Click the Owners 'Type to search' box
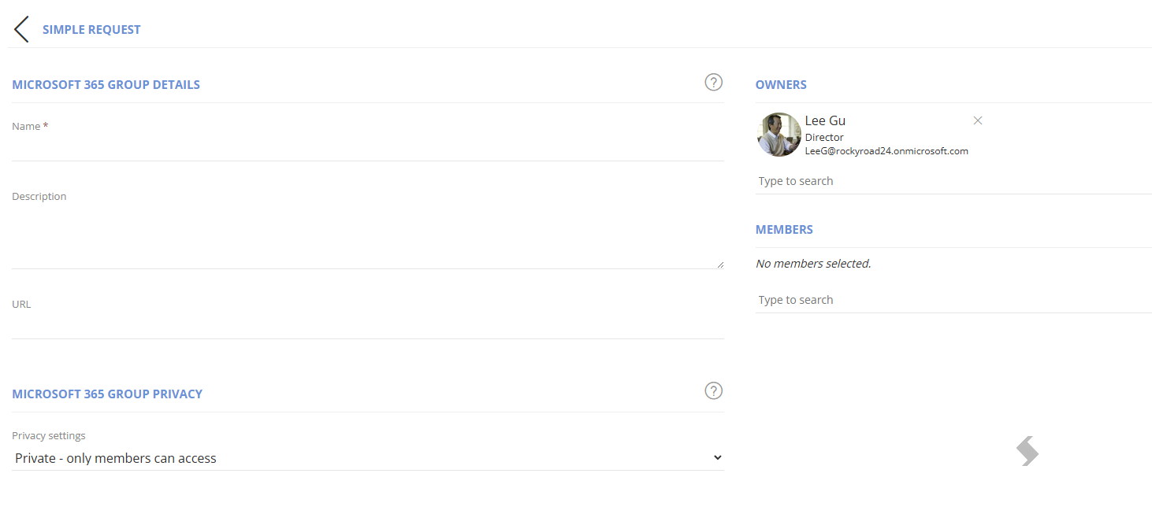The image size is (1152, 514). (953, 181)
